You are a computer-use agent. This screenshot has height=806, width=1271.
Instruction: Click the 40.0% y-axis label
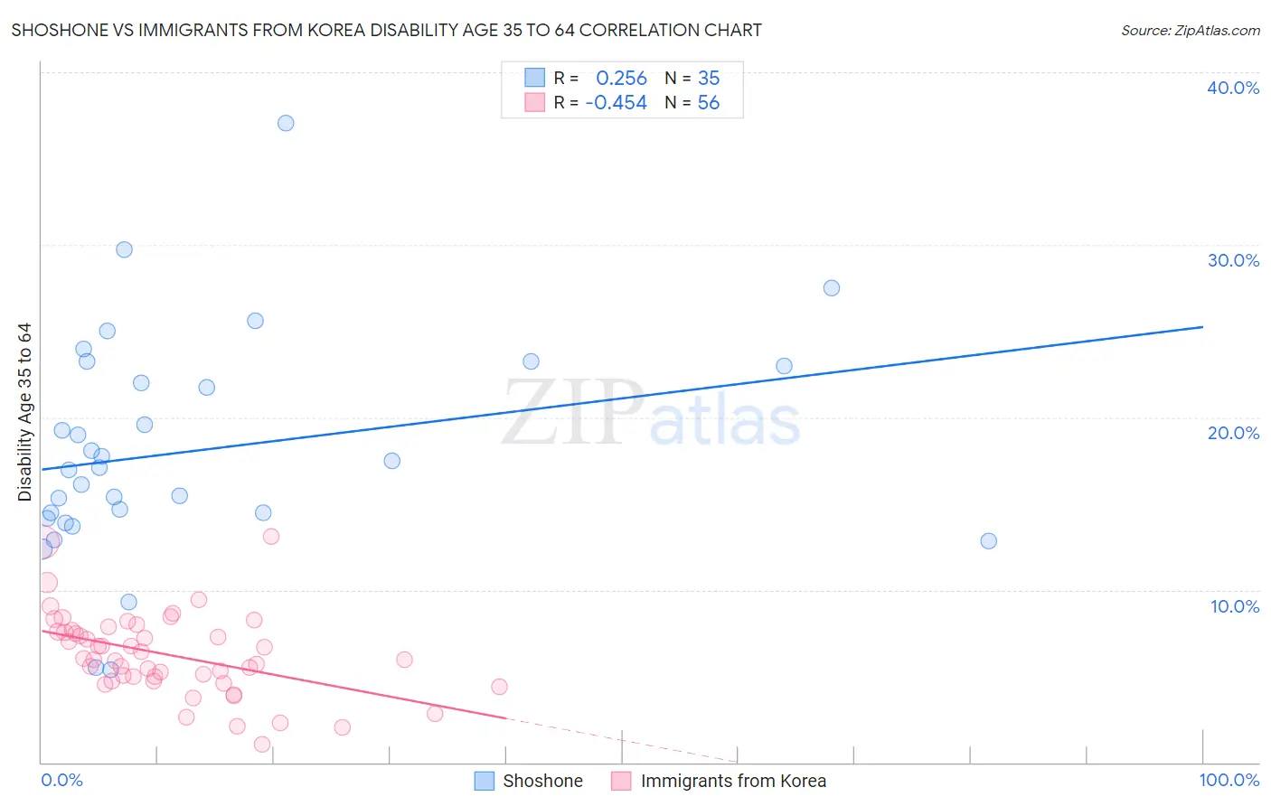click(1233, 88)
